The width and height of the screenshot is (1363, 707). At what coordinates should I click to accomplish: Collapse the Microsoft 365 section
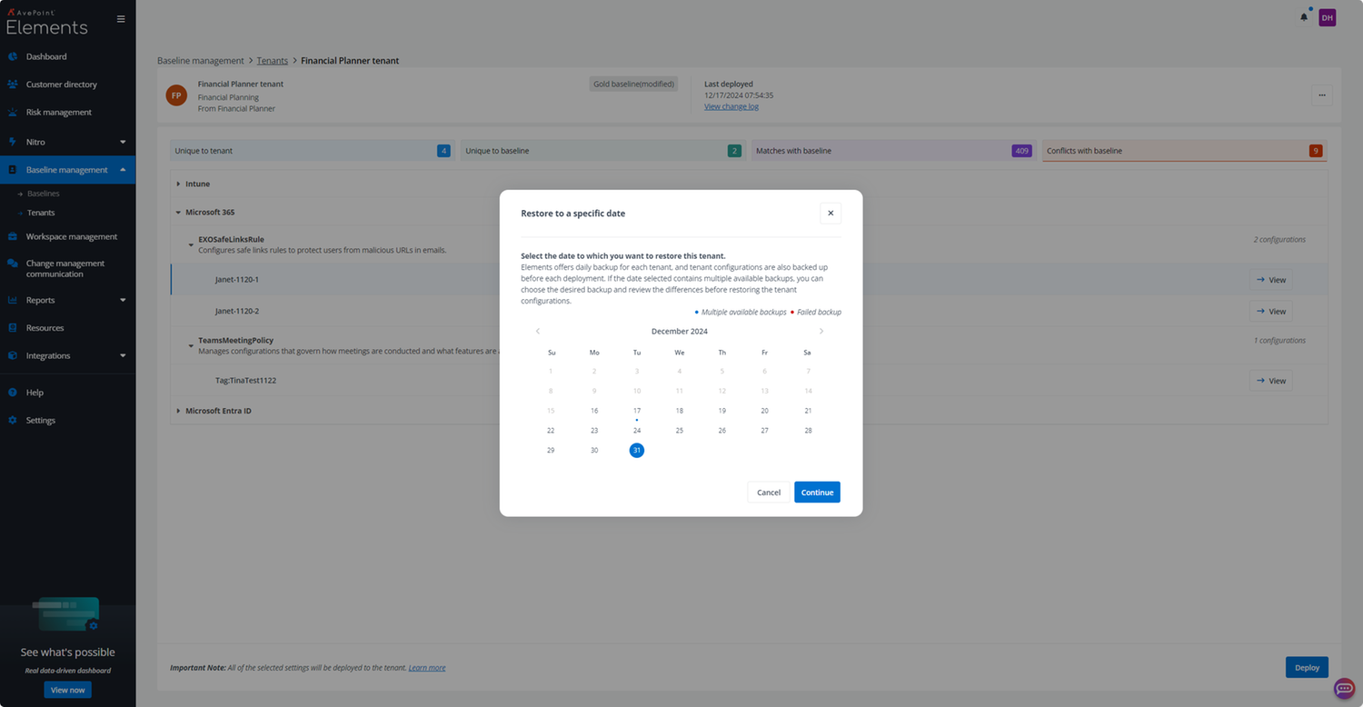pos(178,213)
